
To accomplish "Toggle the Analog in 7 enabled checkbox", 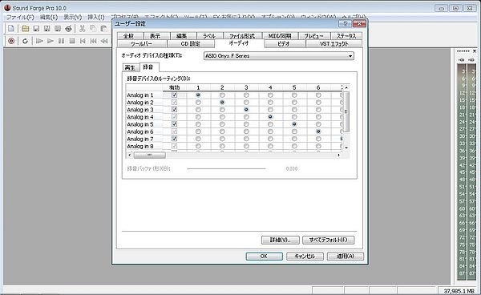I will pos(174,139).
